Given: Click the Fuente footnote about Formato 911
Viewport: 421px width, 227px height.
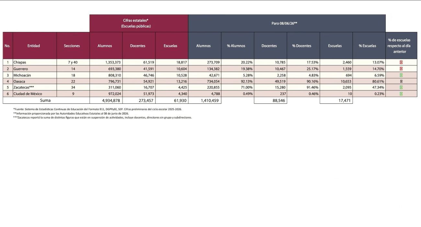Looking at the screenshot, I should (x=97, y=109).
